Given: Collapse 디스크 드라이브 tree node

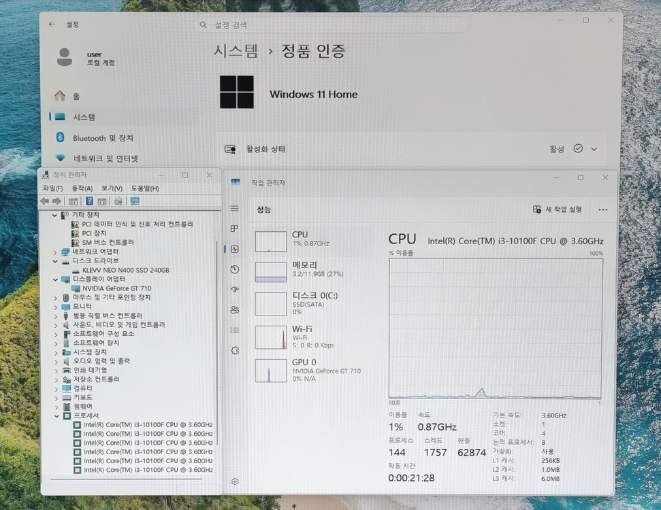Looking at the screenshot, I should click(55, 261).
